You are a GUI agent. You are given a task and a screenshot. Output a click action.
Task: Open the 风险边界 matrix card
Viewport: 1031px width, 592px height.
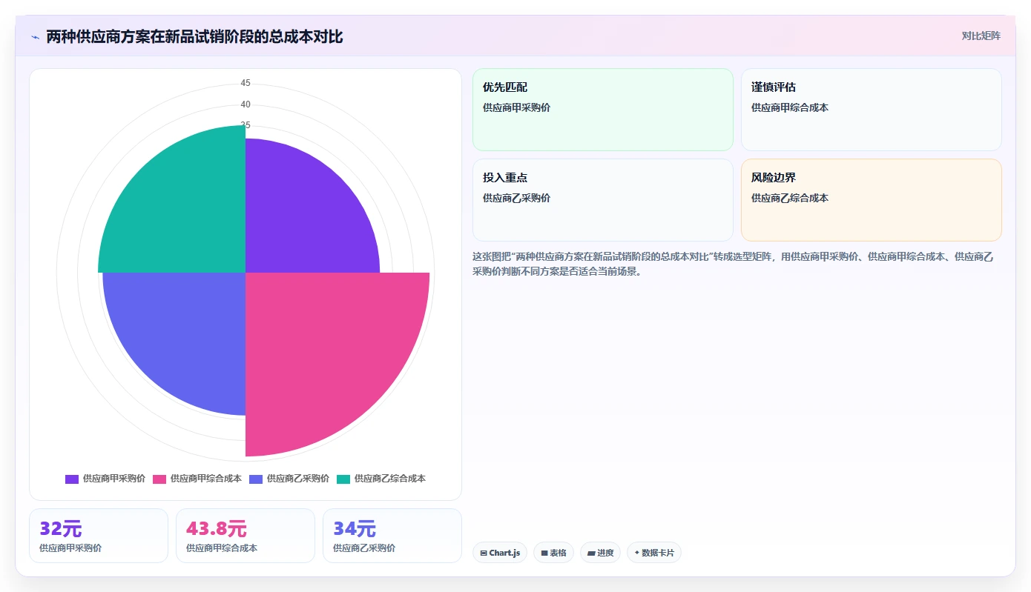[x=871, y=200]
